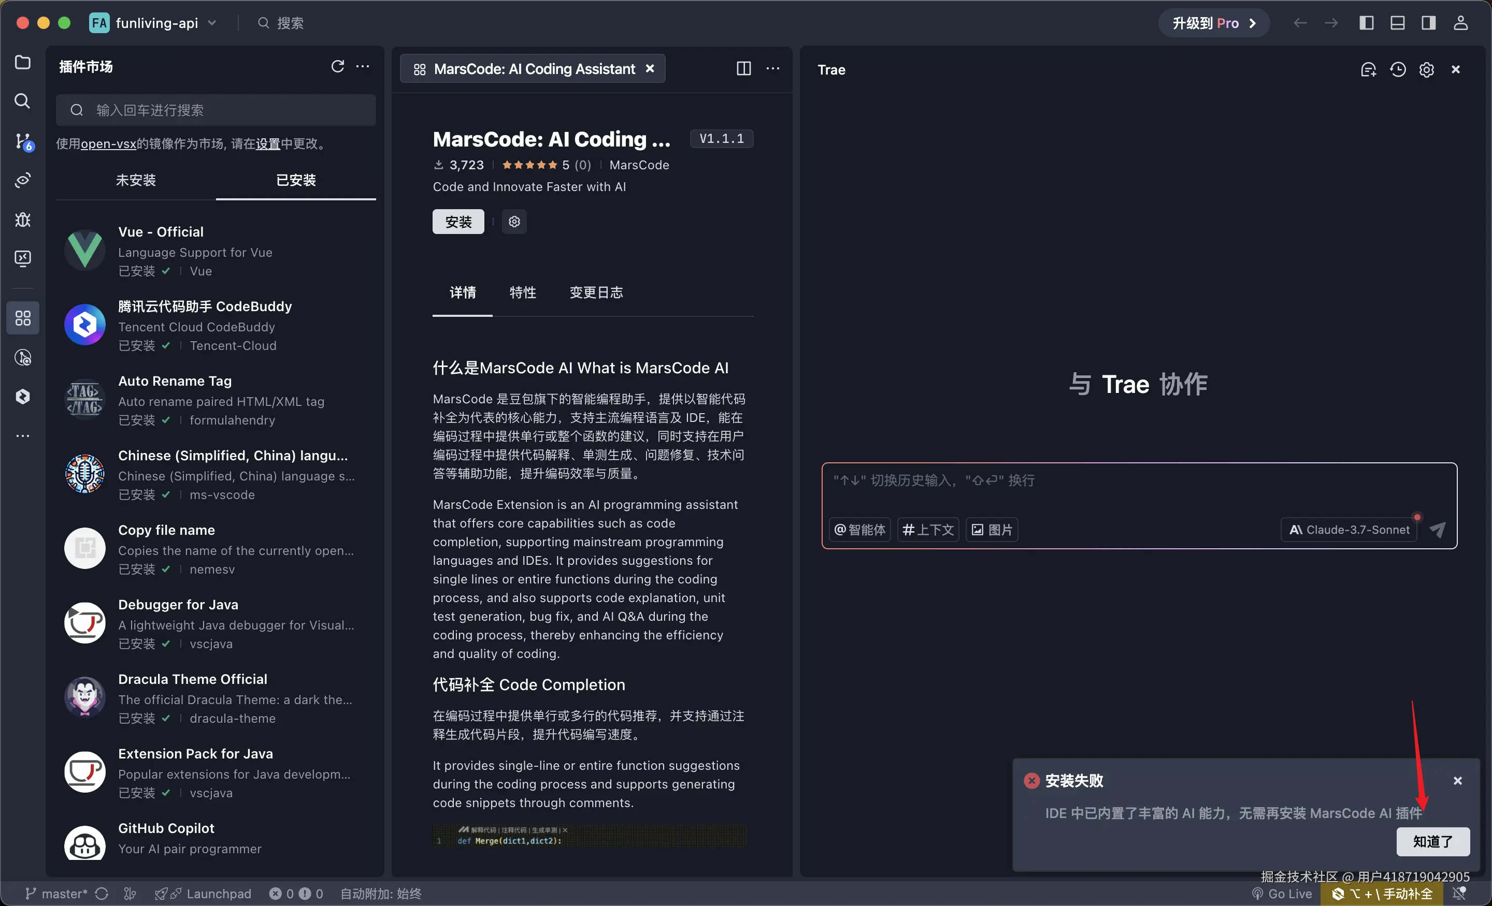Image resolution: width=1492 pixels, height=906 pixels.
Task: Send the chat message with paper plane icon
Action: pos(1438,530)
